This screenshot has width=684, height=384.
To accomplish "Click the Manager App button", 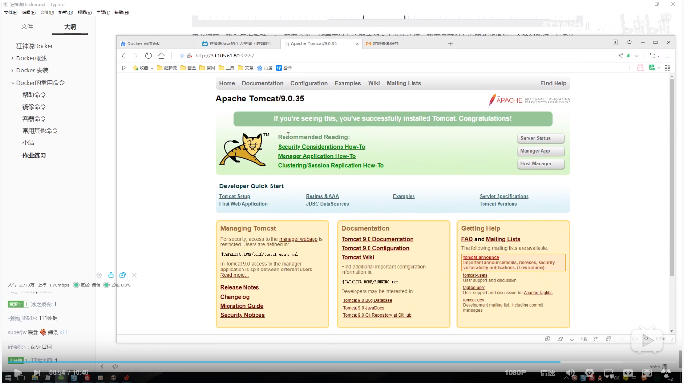I will click(541, 151).
